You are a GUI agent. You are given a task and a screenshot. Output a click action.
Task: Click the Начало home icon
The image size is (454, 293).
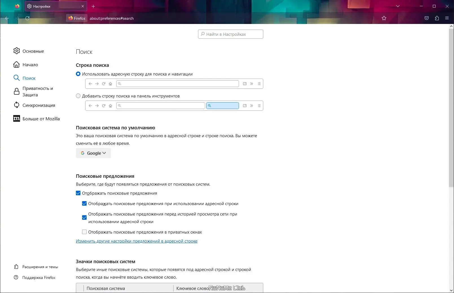click(x=17, y=65)
